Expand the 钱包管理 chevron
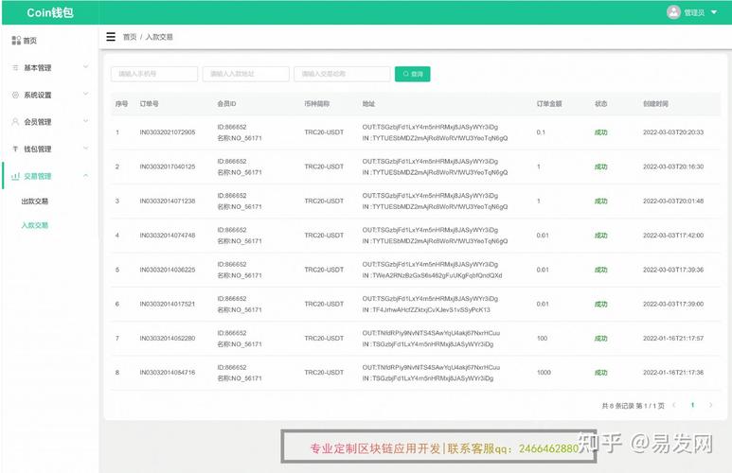This screenshot has width=732, height=473. (85, 149)
